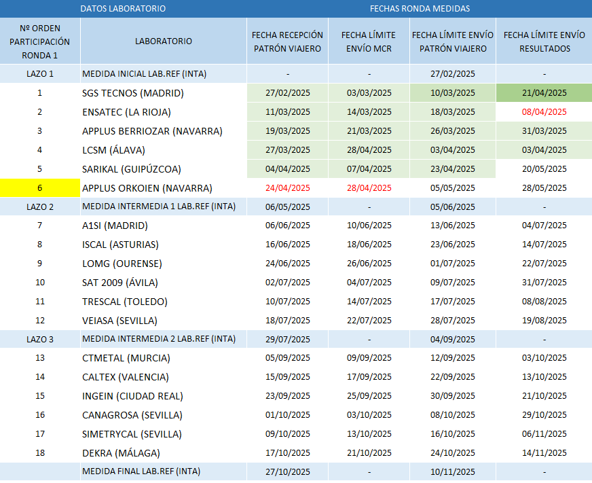Select the LAZO 3 cell
The height and width of the screenshot is (483, 592).
click(x=40, y=339)
